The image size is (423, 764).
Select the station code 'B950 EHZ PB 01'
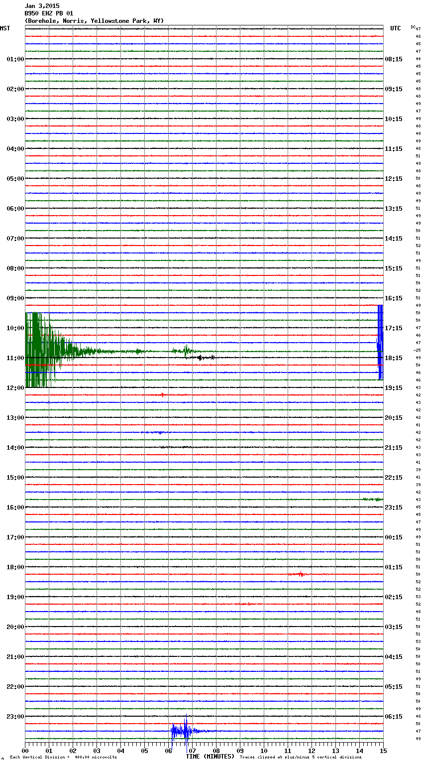49,13
